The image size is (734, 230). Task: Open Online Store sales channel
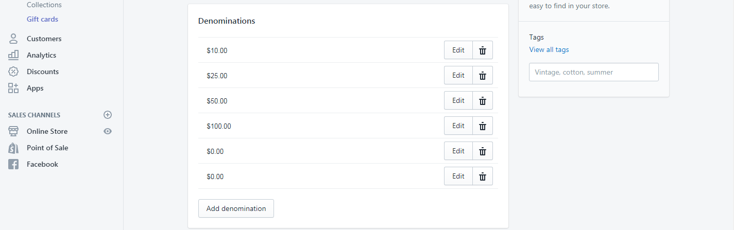coord(47,131)
